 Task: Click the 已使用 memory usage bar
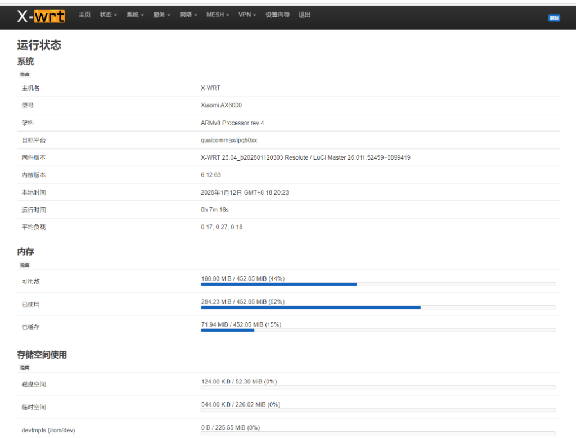tap(378, 308)
